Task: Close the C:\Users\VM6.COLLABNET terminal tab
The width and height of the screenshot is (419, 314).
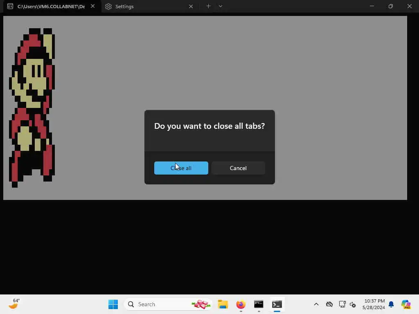Action: (93, 6)
